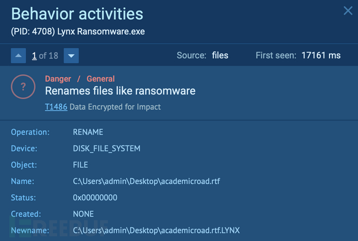Click the source value 'files'
This screenshot has width=358, height=241.
coord(220,55)
